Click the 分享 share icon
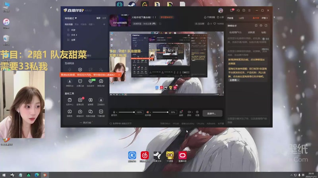The width and height of the screenshot is (318, 178). [x=218, y=17]
